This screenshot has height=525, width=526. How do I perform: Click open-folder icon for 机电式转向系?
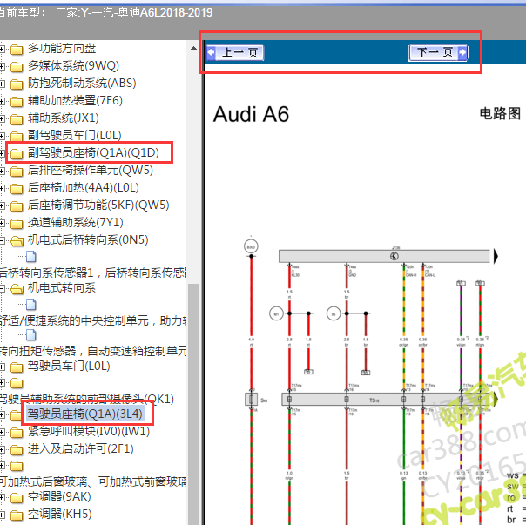pos(17,289)
